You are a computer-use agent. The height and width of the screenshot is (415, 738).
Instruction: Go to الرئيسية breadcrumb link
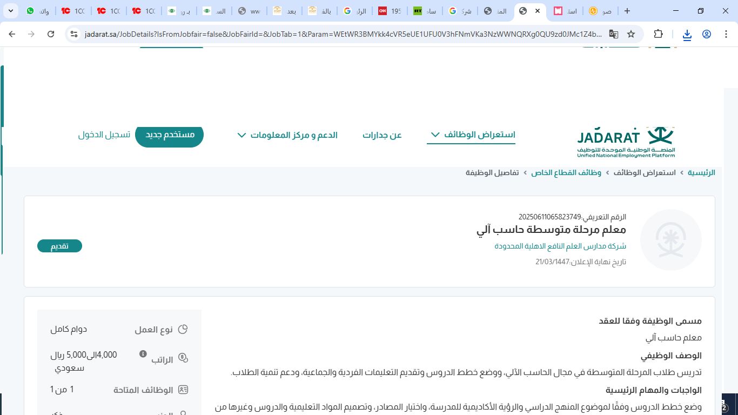(701, 173)
